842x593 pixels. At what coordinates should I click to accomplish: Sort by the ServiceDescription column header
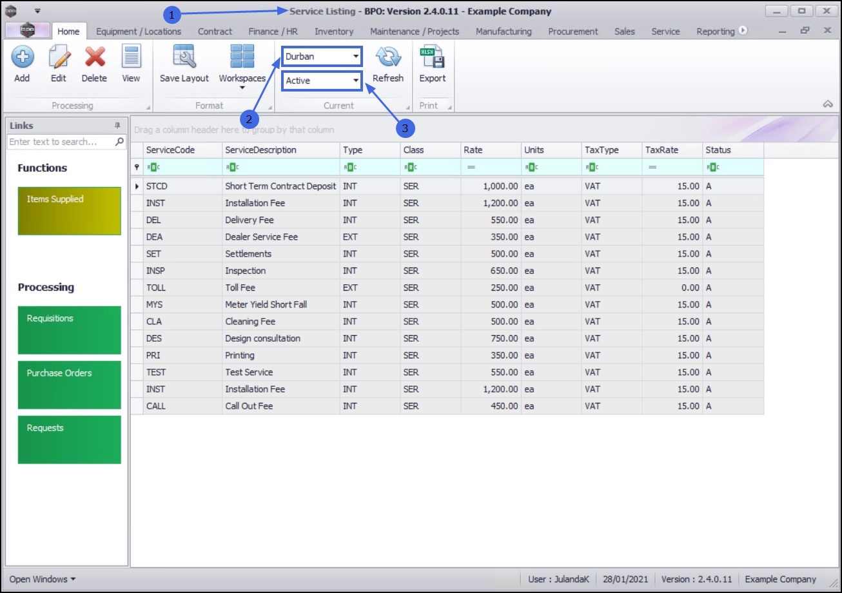pos(281,150)
